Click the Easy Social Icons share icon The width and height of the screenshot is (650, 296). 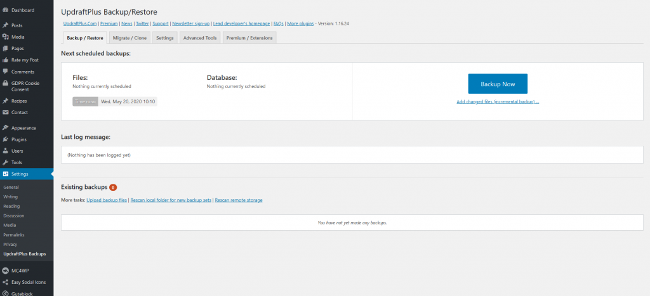point(5,282)
